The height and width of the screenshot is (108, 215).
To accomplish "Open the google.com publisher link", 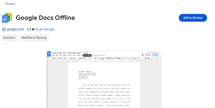I will pyautogui.click(x=15, y=29).
